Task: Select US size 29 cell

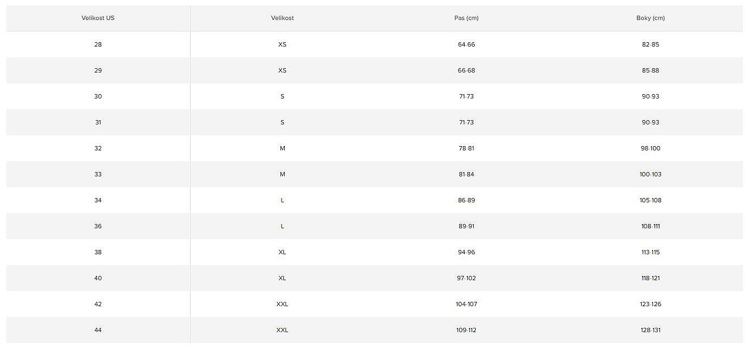Action: point(98,70)
